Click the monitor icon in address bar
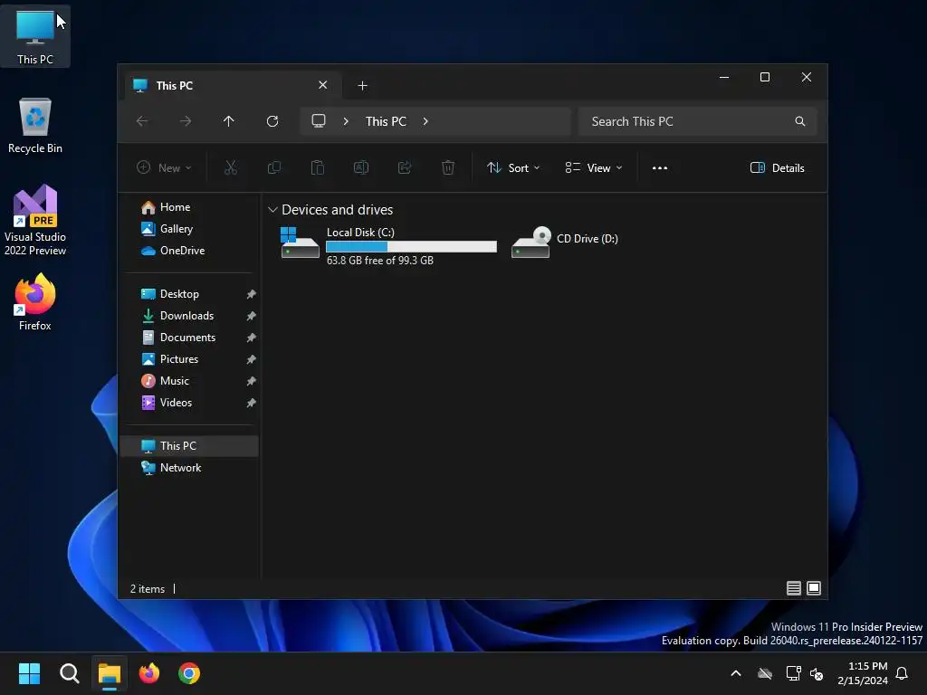This screenshot has height=695, width=927. pyautogui.click(x=319, y=121)
